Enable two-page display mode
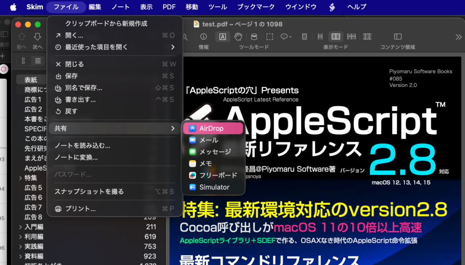Screen dimensions: 465x265 [x=336, y=37]
